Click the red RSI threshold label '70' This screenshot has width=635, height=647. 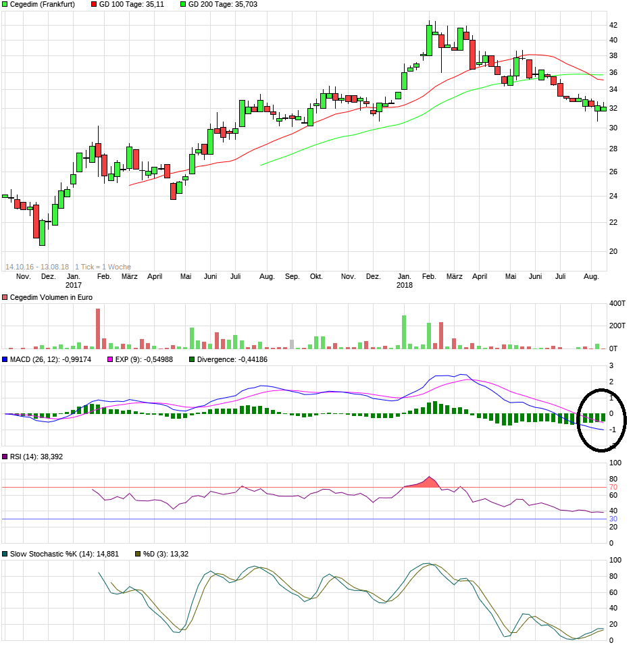[613, 488]
